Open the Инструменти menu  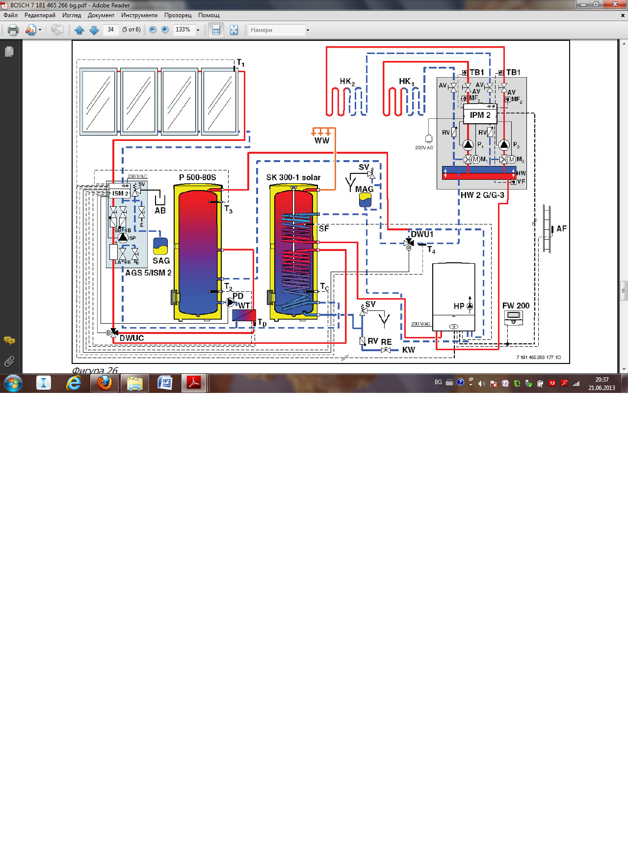[x=139, y=15]
